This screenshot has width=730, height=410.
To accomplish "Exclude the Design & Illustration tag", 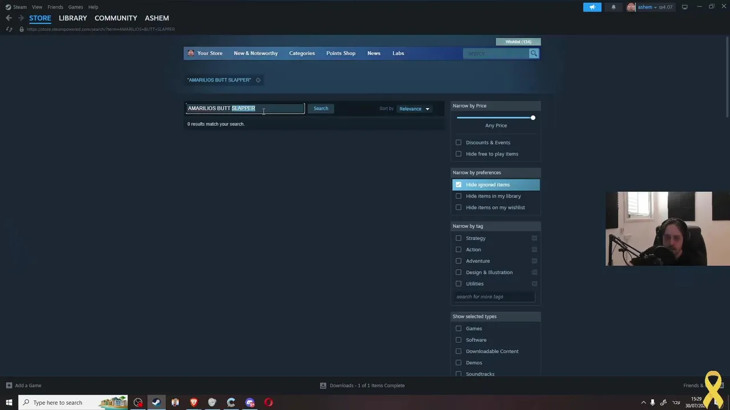I will (534, 272).
